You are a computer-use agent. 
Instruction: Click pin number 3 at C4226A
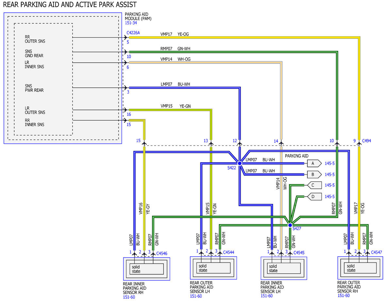tap(128, 92)
